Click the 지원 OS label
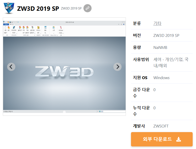Viewport: 196px width, 149px height. coord(140,78)
